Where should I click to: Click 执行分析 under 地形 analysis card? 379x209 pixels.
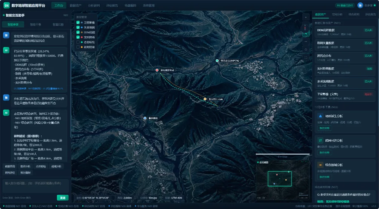click(324, 128)
